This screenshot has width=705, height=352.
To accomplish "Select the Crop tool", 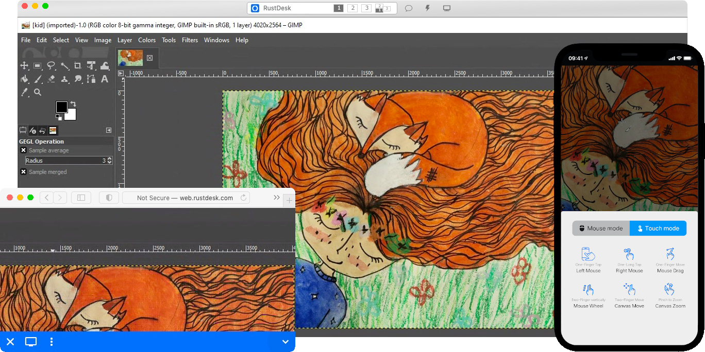I will (x=78, y=66).
